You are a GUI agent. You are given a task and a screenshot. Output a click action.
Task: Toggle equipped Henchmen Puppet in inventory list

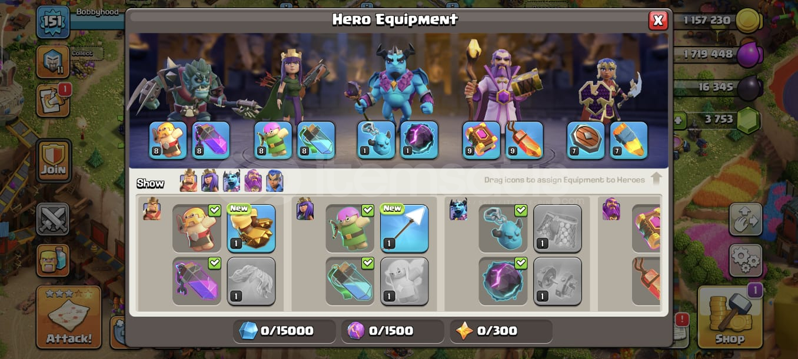point(503,228)
